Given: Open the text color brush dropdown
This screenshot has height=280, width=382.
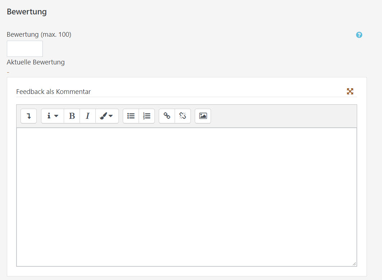Looking at the screenshot, I should pos(107,116).
